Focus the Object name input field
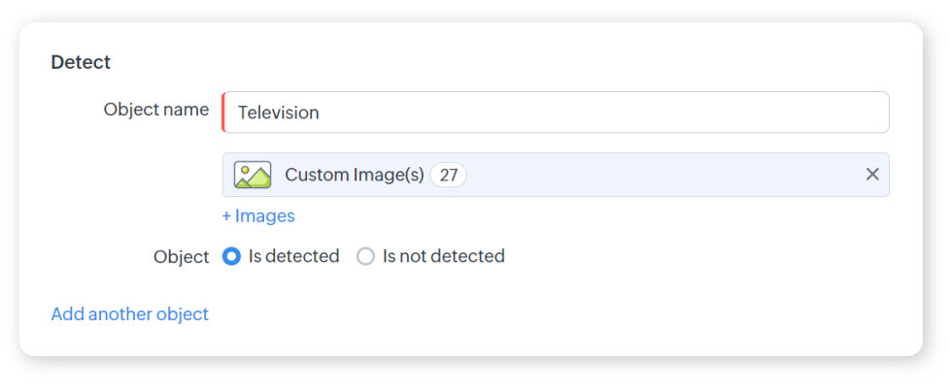 point(554,113)
